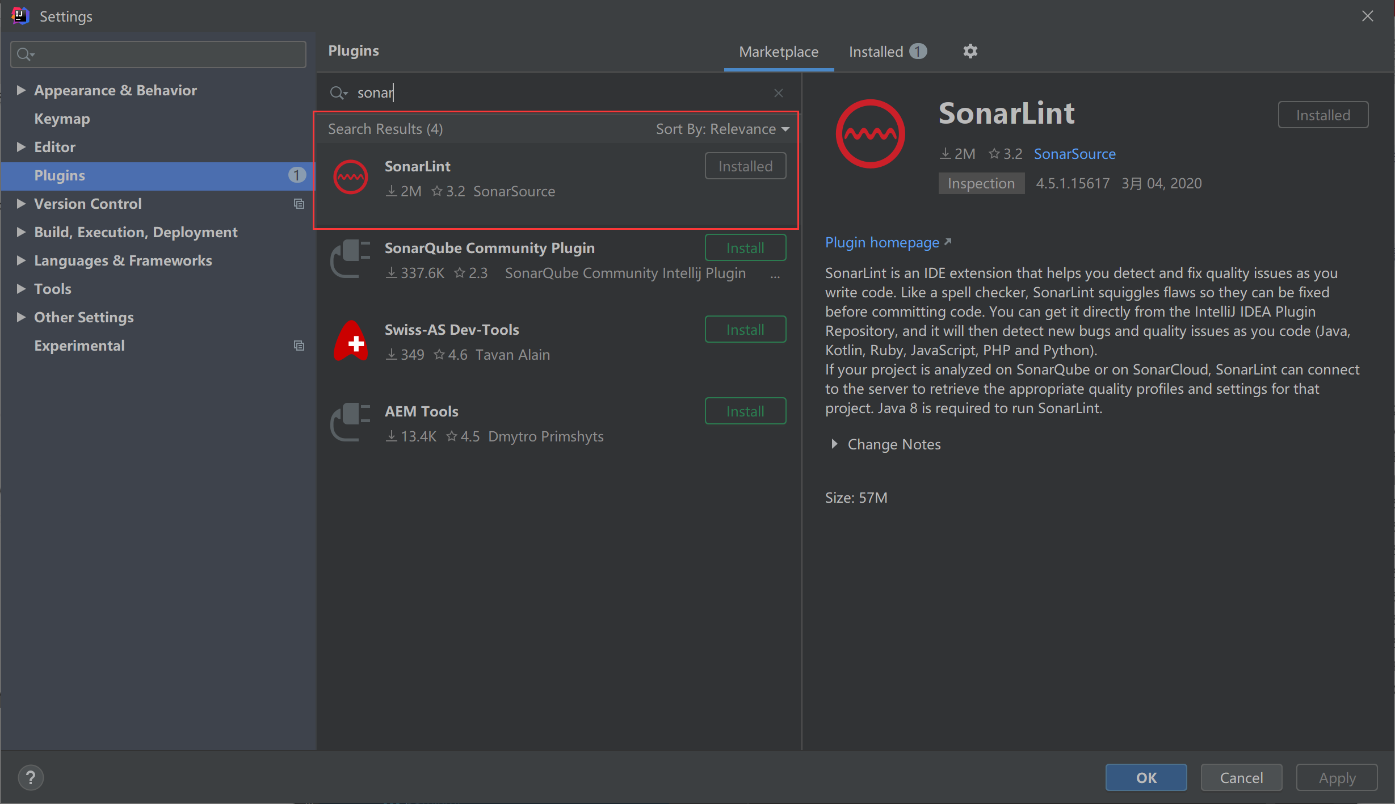Select the SonarLint plugin logo in search results
This screenshot has width=1395, height=804.
click(x=350, y=176)
